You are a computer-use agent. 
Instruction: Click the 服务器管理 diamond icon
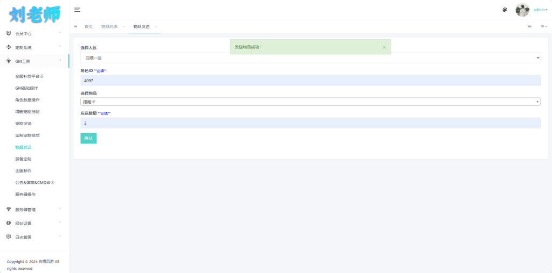9,209
